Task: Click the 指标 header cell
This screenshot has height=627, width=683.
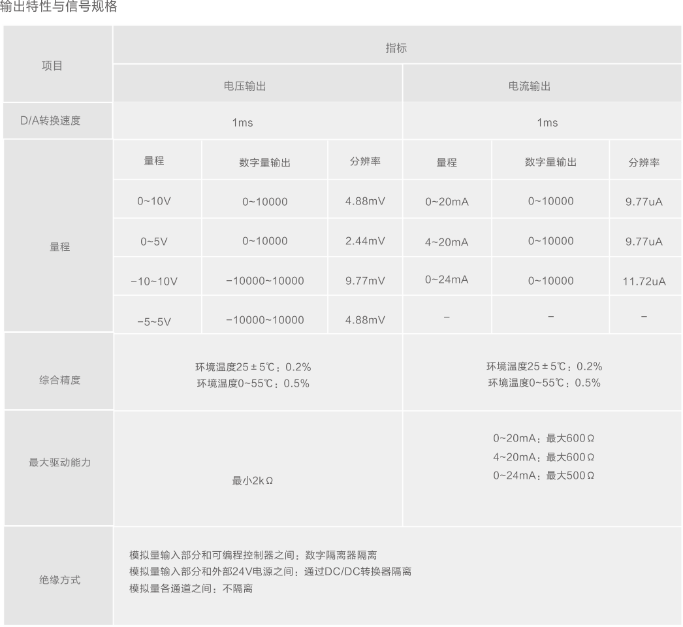Action: tap(396, 48)
